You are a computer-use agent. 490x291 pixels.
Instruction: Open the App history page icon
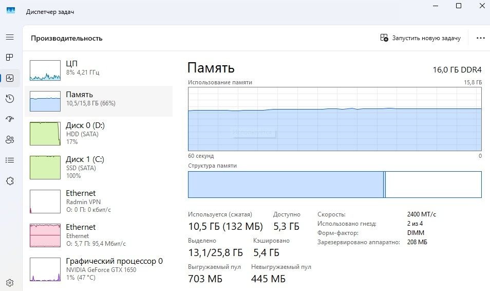coord(10,99)
